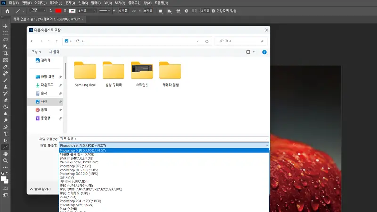The height and width of the screenshot is (212, 377).
Task: Select the Brush tool
Action: pyautogui.click(x=5, y=80)
